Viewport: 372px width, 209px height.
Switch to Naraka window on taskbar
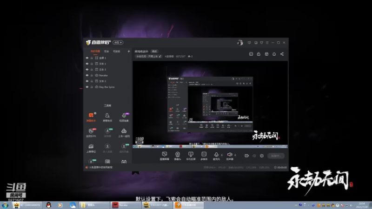pos(126,205)
